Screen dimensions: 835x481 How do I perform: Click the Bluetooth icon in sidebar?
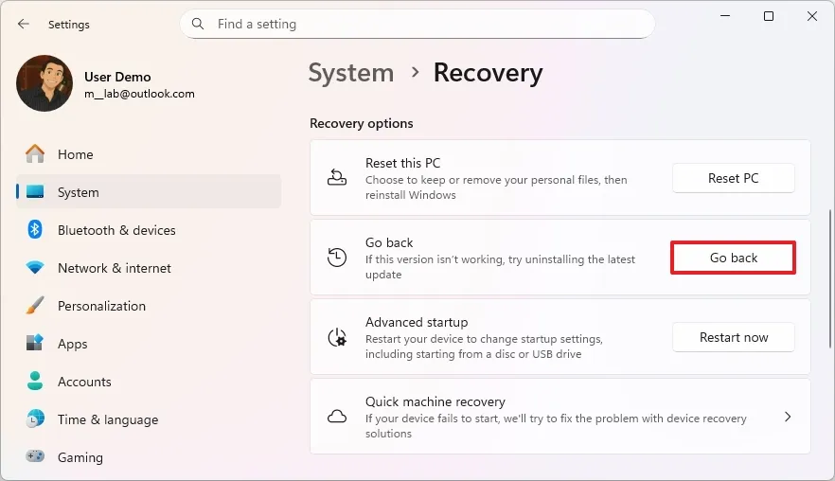point(35,229)
